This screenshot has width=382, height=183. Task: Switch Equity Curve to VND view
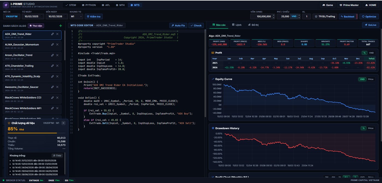click(362, 79)
